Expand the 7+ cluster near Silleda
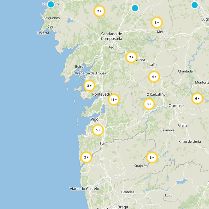 click(x=131, y=57)
